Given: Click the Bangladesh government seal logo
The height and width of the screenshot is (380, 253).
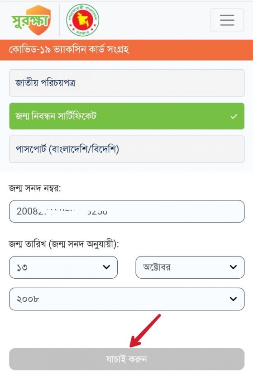Looking at the screenshot, I should point(83,20).
